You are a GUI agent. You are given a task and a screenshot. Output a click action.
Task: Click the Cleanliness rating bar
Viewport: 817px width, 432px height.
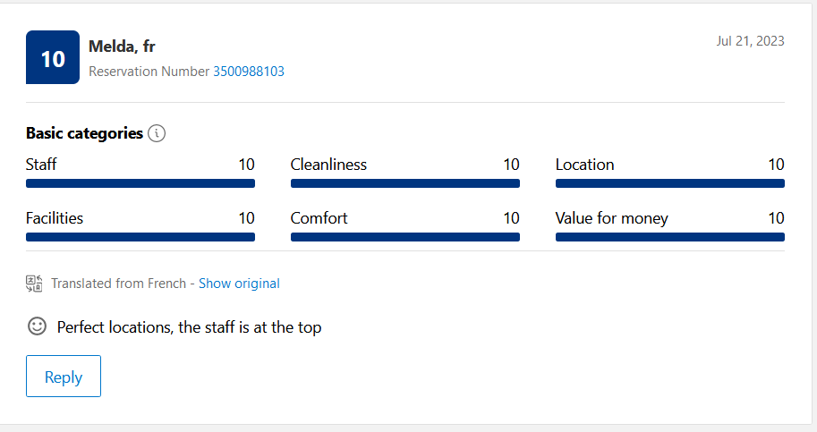pos(405,183)
